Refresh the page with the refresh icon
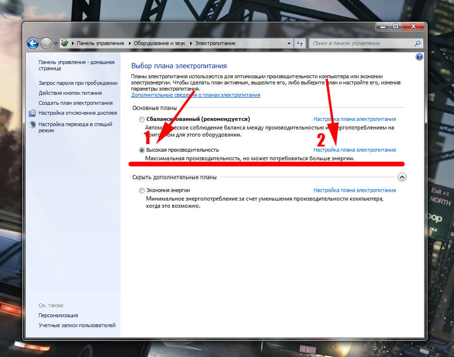 click(x=300, y=44)
